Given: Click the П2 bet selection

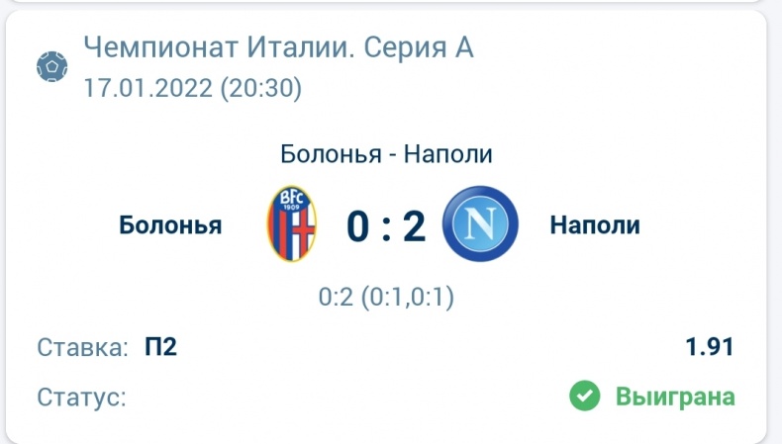Looking at the screenshot, I should (x=160, y=346).
